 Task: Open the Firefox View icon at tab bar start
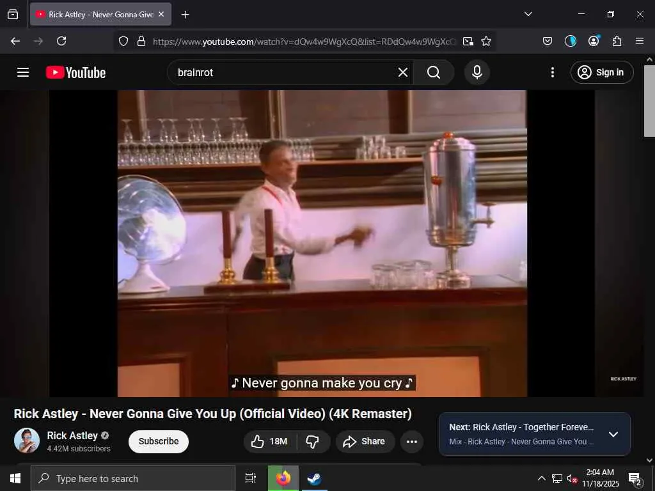click(13, 14)
